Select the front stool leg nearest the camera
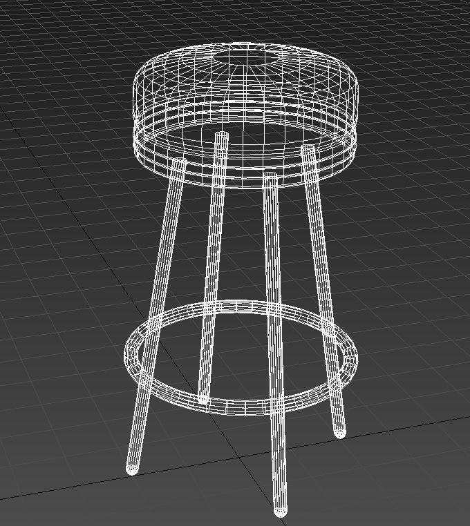This screenshot has width=470, height=526. pos(276,346)
